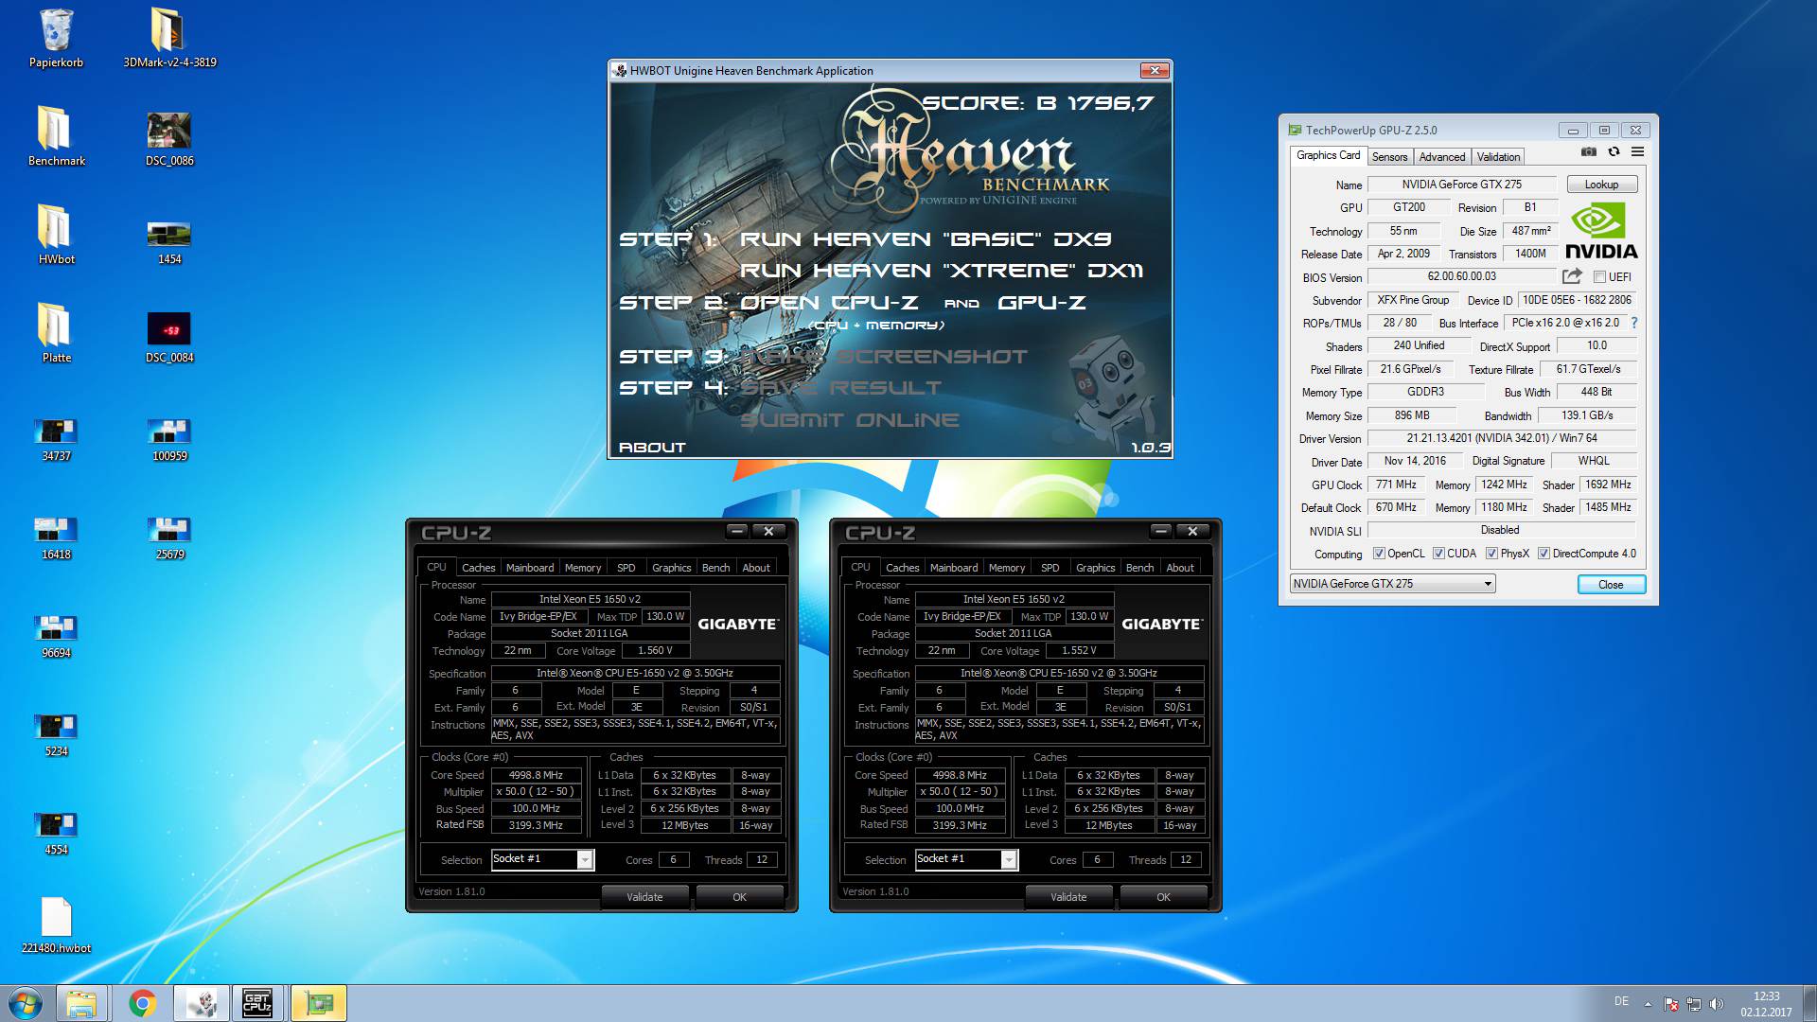Click the BIOS export share icon in GPU-Z
Viewport: 1817px width, 1022px height.
1572,276
